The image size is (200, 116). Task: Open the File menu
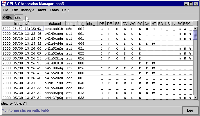[x=5, y=10]
